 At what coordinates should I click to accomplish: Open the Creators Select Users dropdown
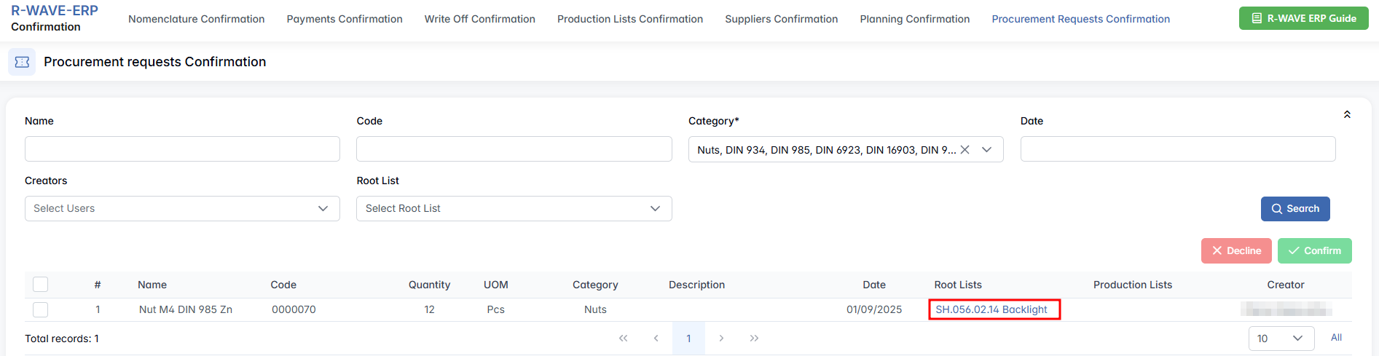point(182,208)
